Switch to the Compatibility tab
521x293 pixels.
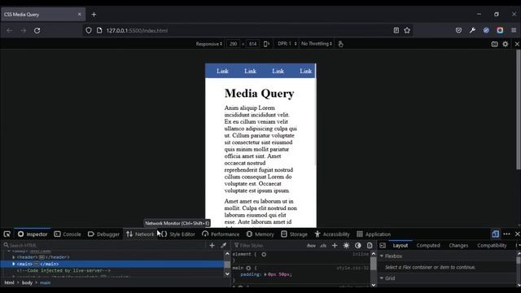click(492, 246)
